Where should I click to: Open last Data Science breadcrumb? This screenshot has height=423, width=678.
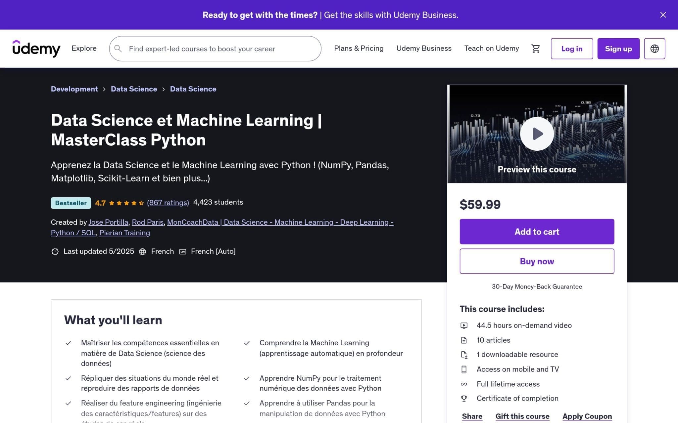coord(193,89)
